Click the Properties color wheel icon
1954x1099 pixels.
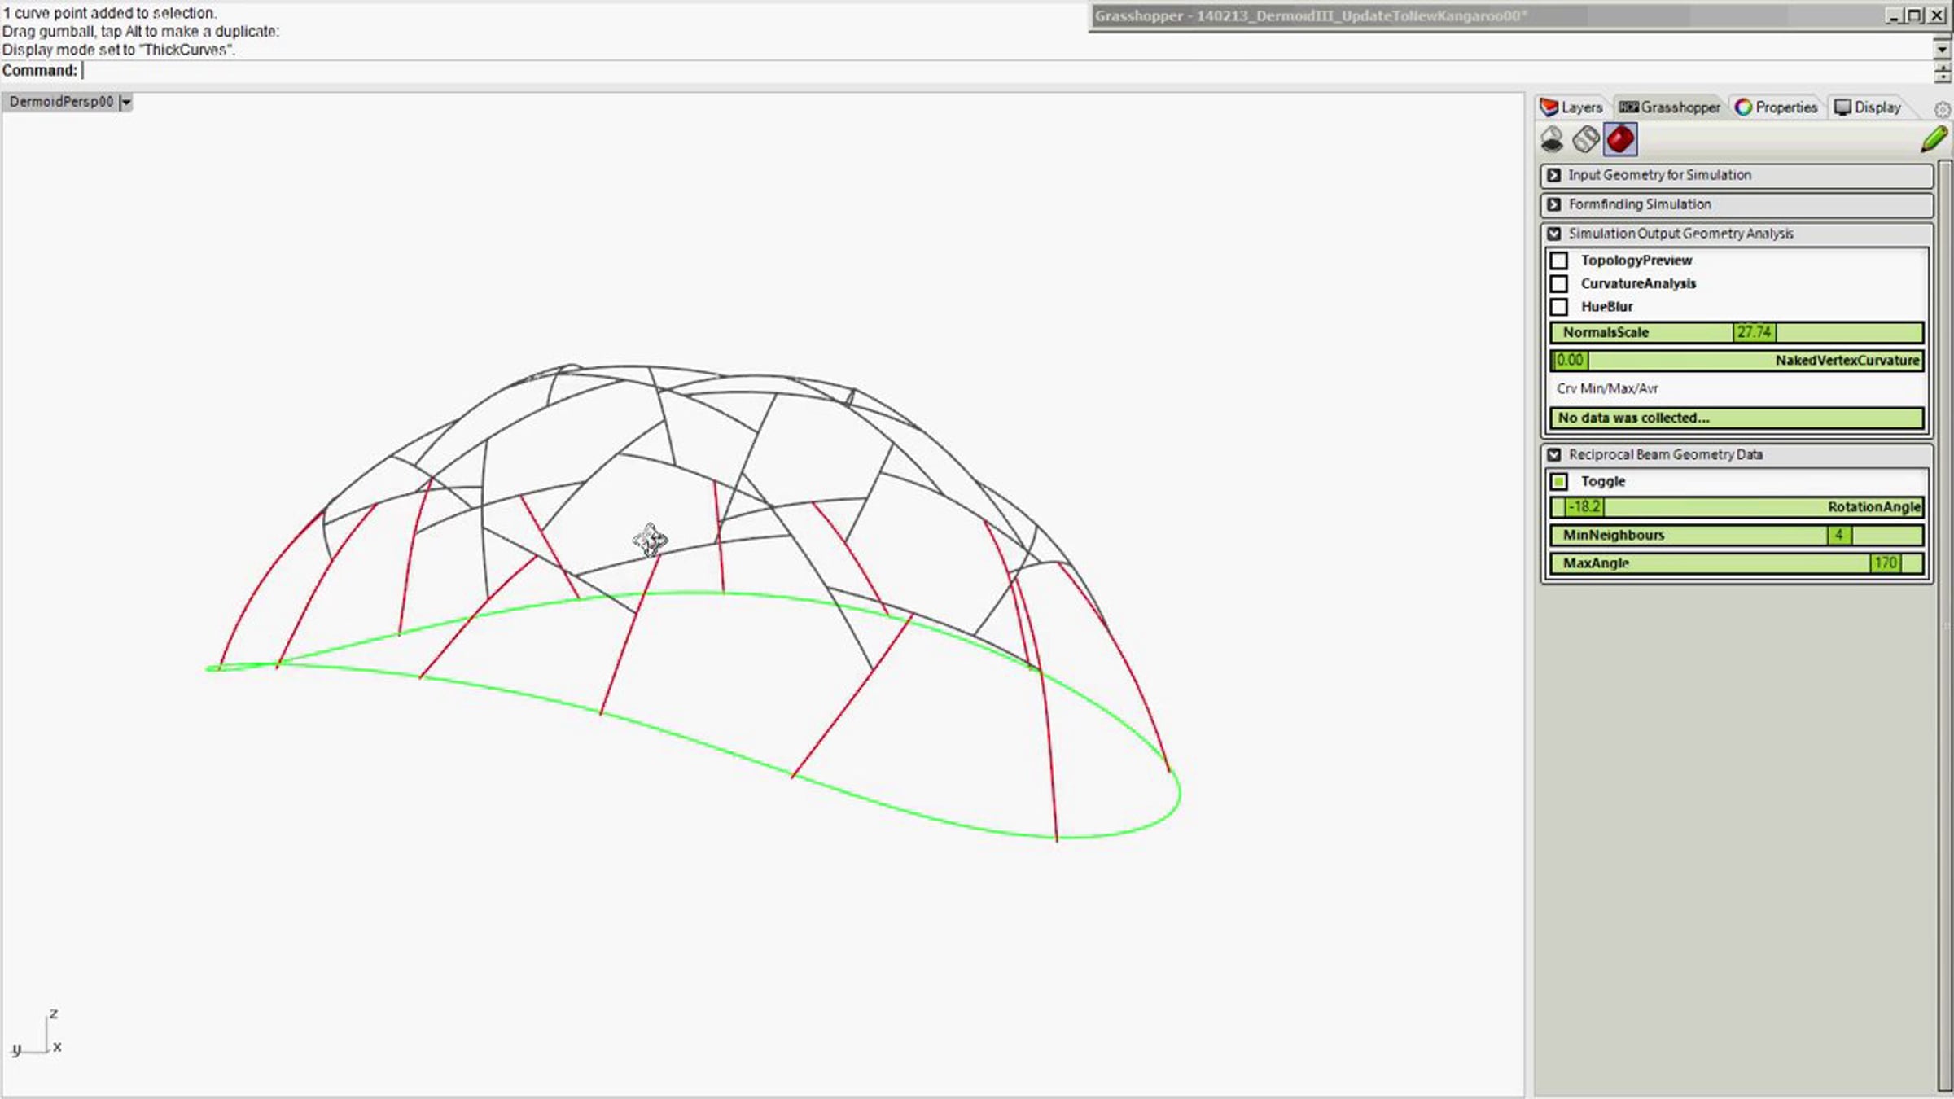[x=1743, y=107]
